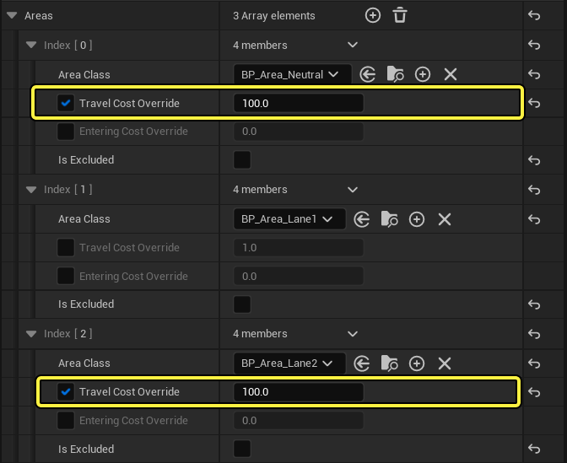This screenshot has width=567, height=463.
Task: Enable Entering Cost Override for Index [1]
Action: tap(66, 276)
